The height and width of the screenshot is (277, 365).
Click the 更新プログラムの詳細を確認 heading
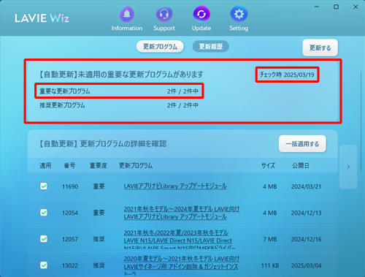pos(123,144)
